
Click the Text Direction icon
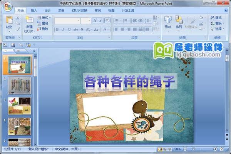[156, 18]
